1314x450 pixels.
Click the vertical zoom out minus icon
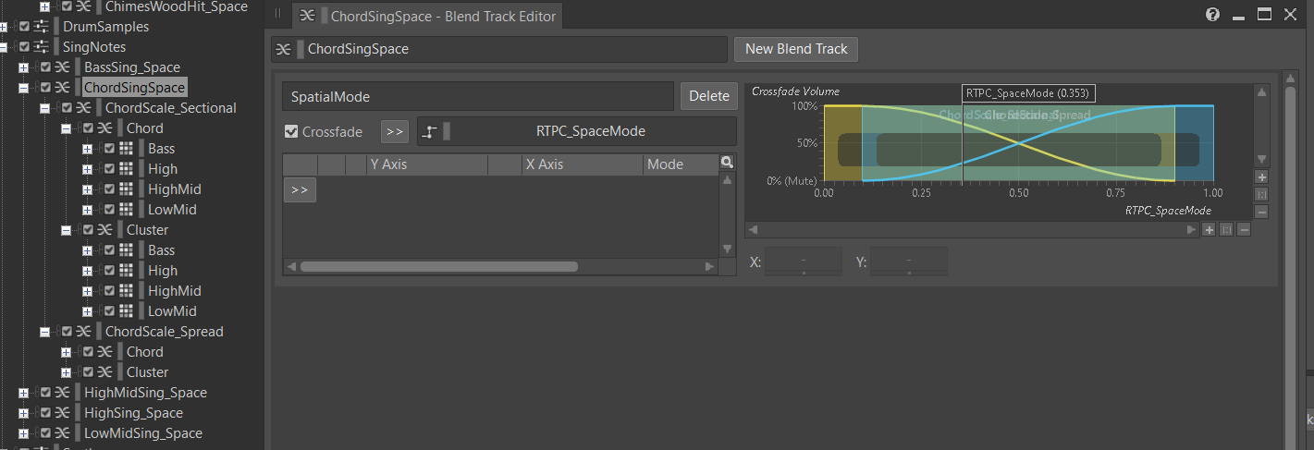click(x=1262, y=212)
